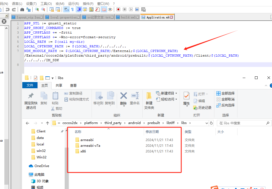Go up one folder with arrow

click(x=48, y=123)
